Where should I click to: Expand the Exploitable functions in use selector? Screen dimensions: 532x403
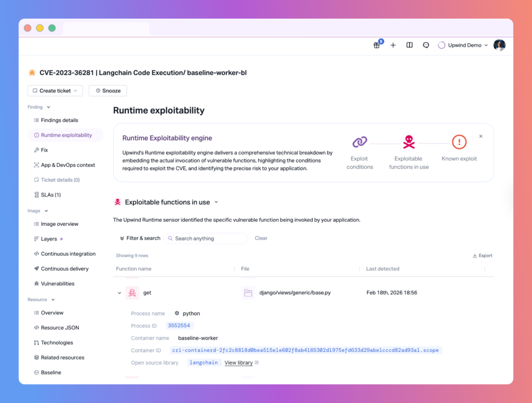click(x=216, y=202)
